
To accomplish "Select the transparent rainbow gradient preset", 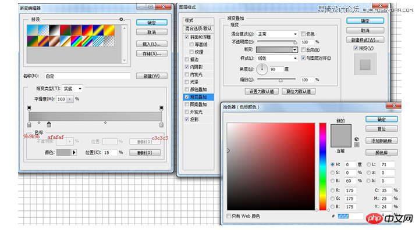I will (x=87, y=41).
